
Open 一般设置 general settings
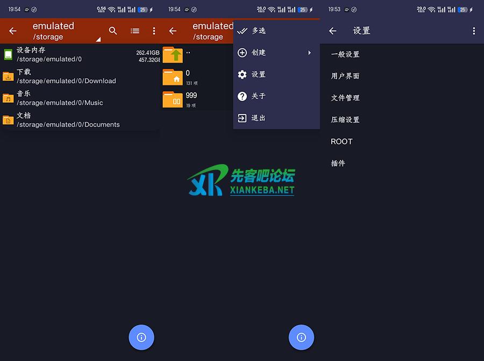coord(345,54)
